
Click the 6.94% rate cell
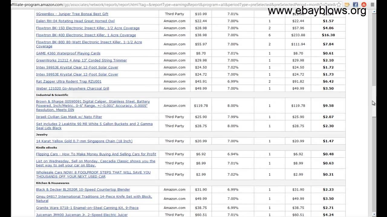[x=233, y=154]
